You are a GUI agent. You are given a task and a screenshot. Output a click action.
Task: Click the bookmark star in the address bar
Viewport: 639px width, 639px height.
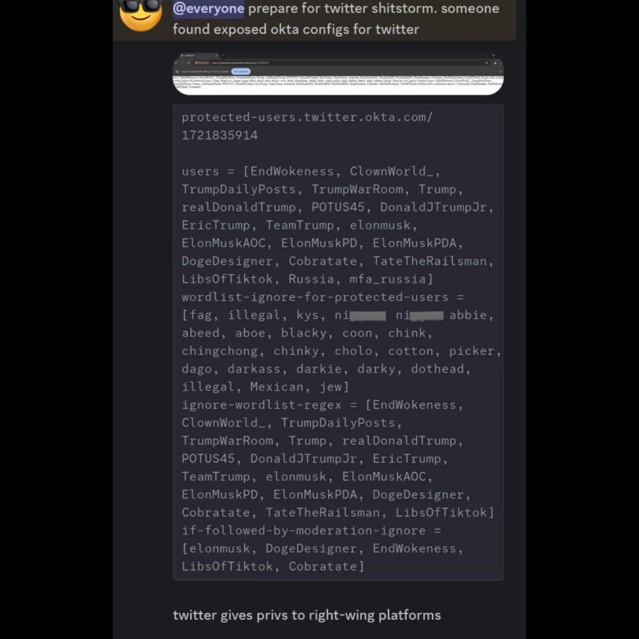tap(486, 63)
